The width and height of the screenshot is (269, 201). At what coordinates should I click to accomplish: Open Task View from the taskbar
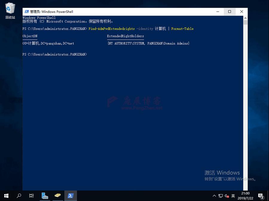point(31,196)
